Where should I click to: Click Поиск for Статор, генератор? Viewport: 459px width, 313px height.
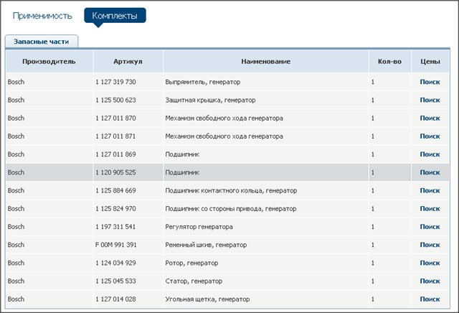[430, 281]
